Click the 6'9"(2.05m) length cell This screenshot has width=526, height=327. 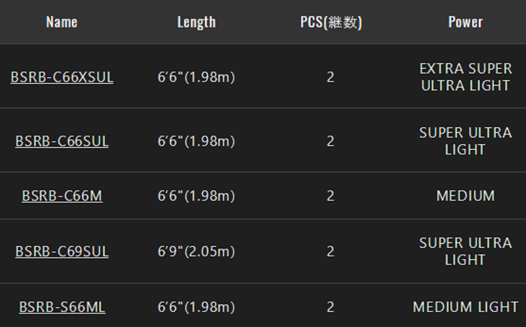click(x=196, y=251)
